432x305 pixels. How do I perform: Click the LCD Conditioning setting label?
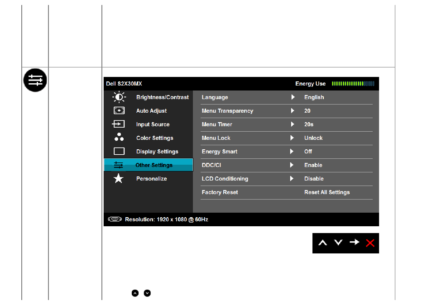pos(225,179)
